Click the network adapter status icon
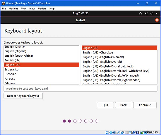 (x=119, y=132)
